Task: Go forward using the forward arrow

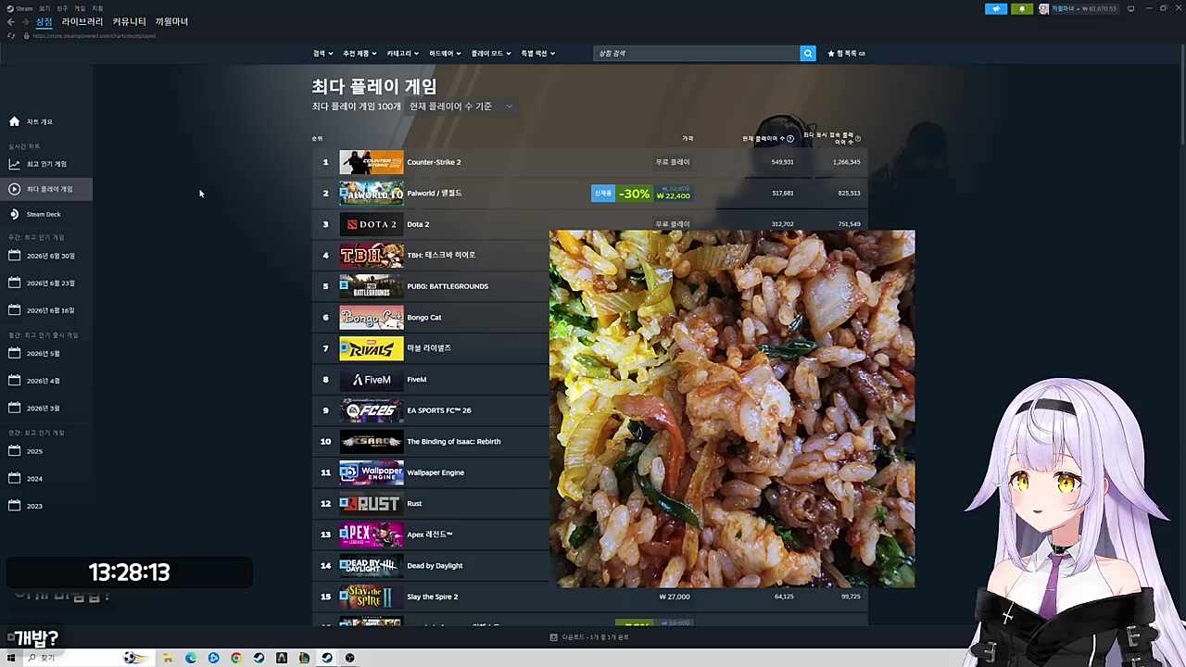Action: [25, 21]
